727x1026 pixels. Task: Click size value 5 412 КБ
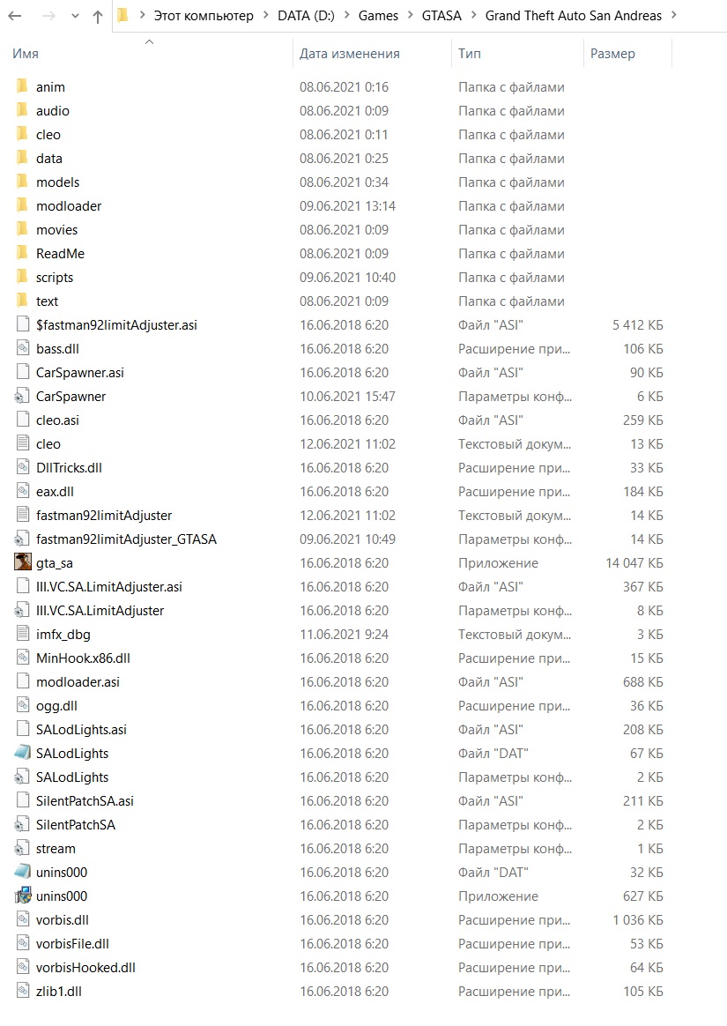click(638, 324)
